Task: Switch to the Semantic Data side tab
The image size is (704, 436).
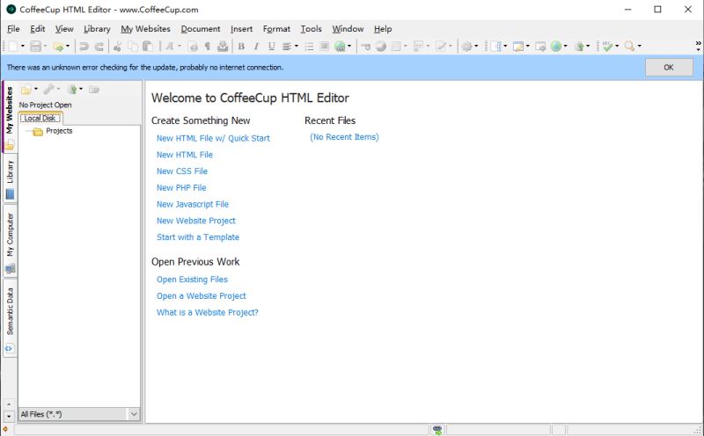Action: coord(10,312)
